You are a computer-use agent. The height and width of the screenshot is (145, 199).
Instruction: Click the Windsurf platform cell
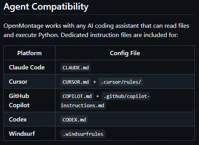(29, 133)
